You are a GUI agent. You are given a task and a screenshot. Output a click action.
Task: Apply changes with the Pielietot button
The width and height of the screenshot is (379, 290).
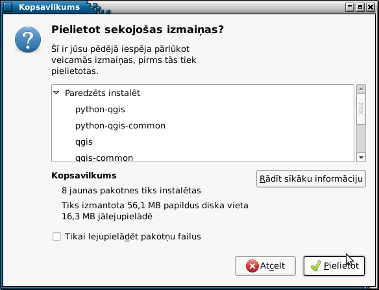(x=334, y=266)
